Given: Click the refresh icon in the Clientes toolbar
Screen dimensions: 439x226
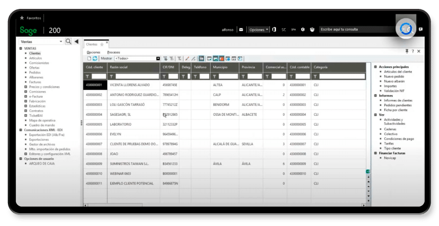Looking at the screenshot, I should click(x=95, y=58).
